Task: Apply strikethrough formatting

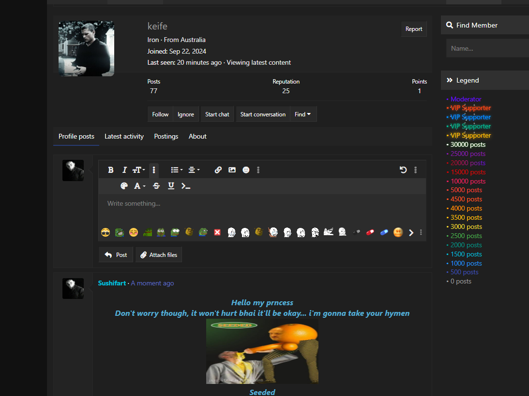Action: [x=156, y=186]
